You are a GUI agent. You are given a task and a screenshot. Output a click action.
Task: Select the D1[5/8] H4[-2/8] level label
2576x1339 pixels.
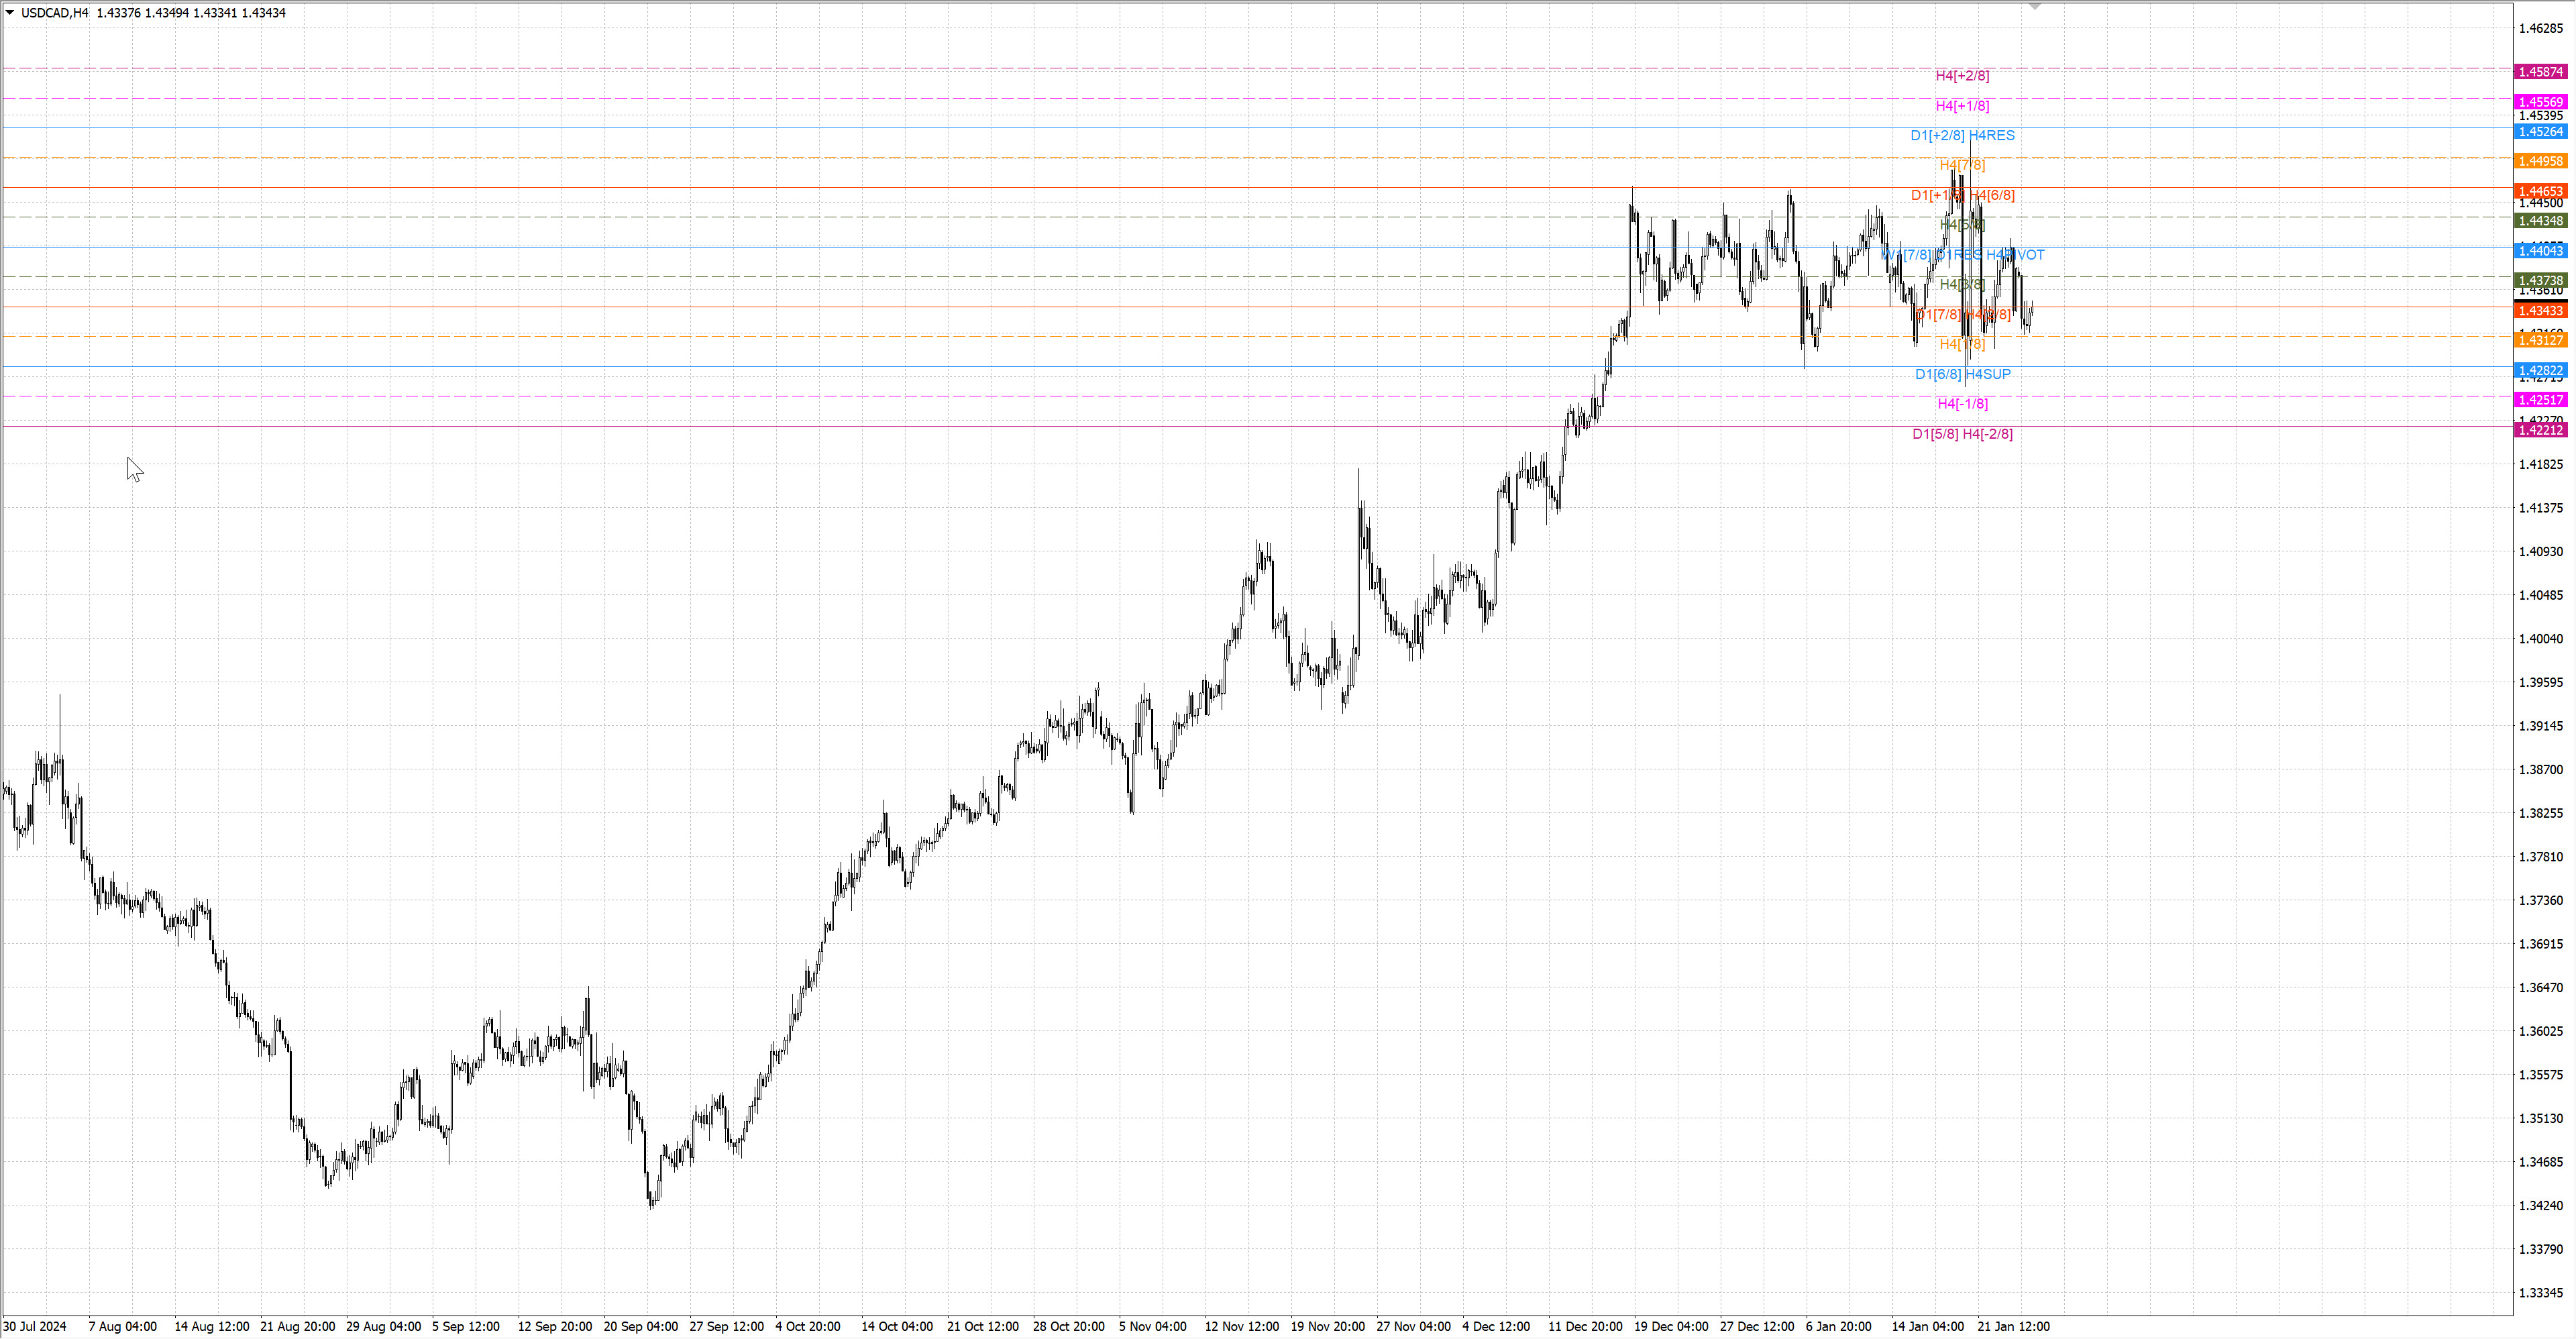(x=1962, y=434)
